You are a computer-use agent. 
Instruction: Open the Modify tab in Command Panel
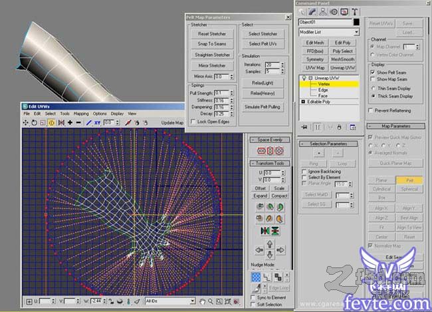tap(312, 12)
